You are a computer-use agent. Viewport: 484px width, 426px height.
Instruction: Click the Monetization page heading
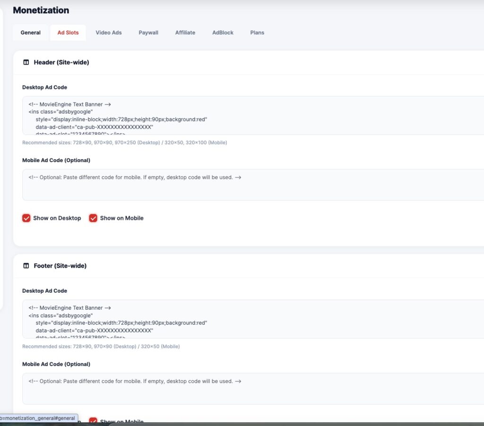(x=41, y=10)
